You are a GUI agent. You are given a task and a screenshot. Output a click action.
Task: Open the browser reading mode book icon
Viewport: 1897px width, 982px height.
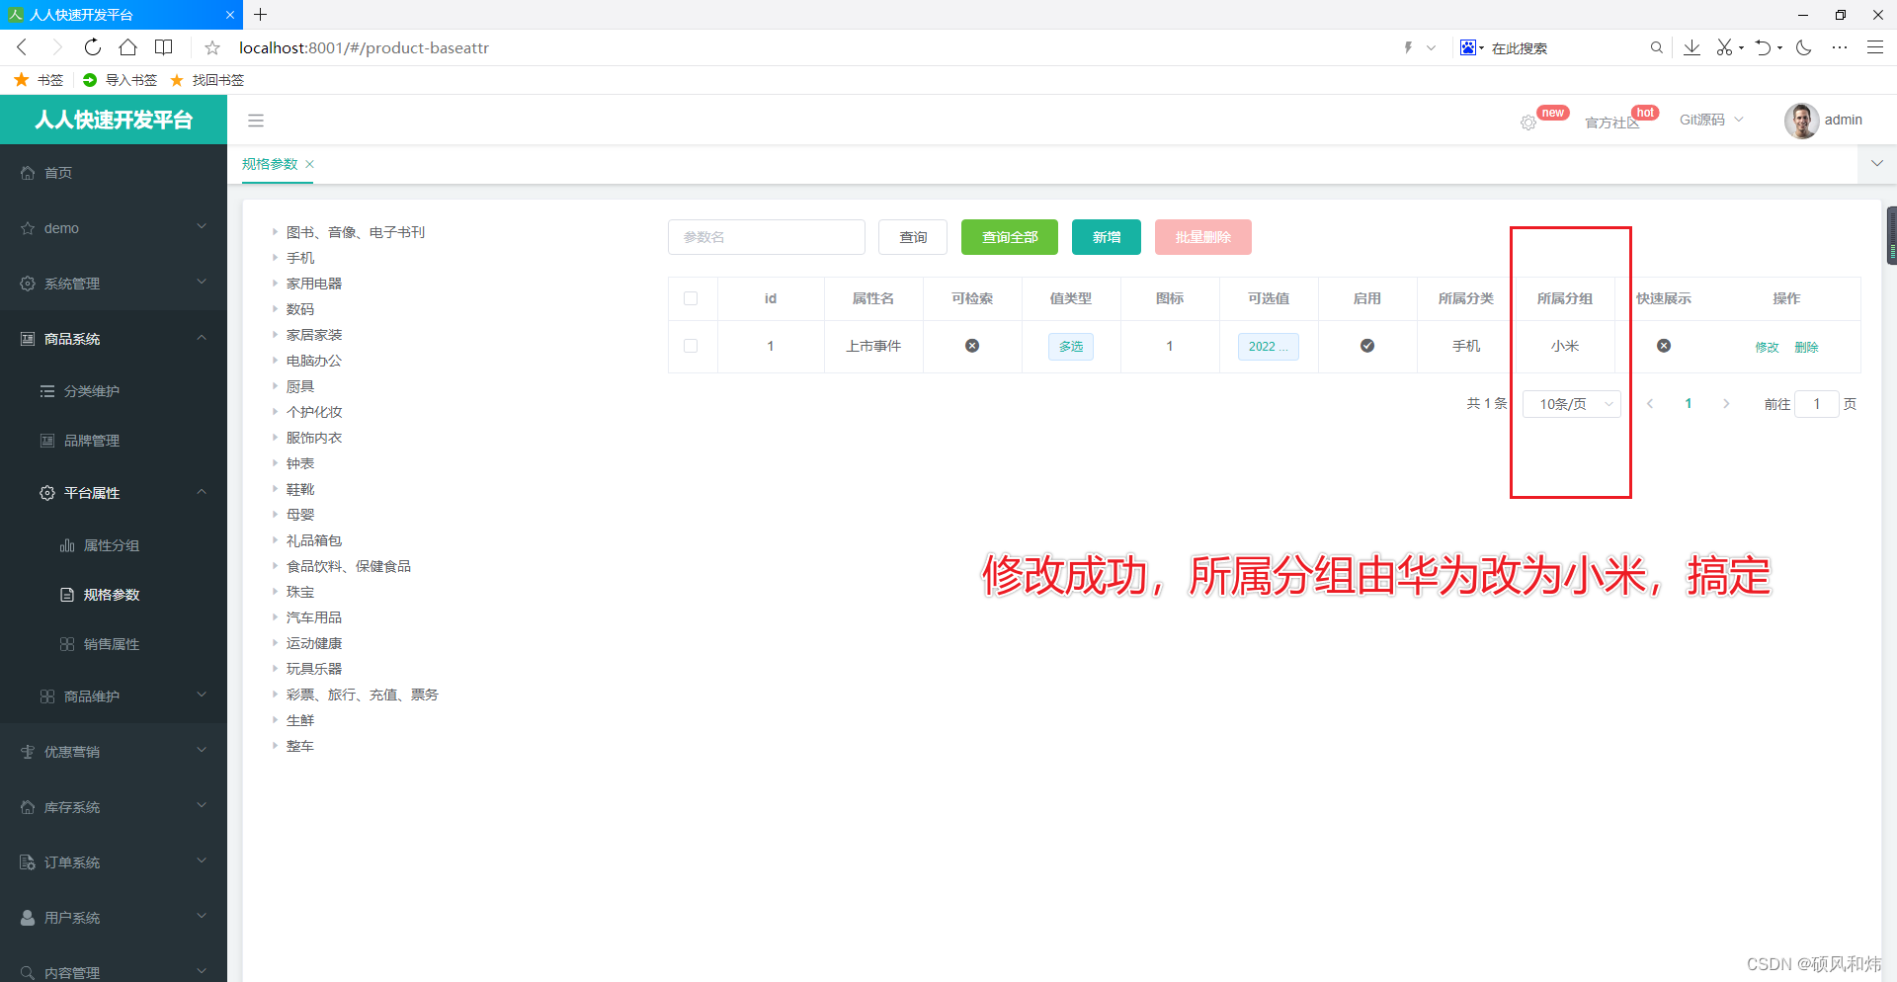pyautogui.click(x=164, y=47)
